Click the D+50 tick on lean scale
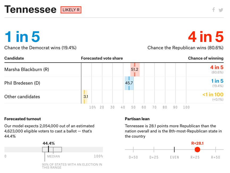 (133, 150)
